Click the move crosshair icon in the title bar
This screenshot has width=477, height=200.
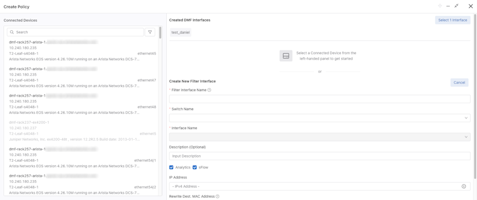point(440,6)
